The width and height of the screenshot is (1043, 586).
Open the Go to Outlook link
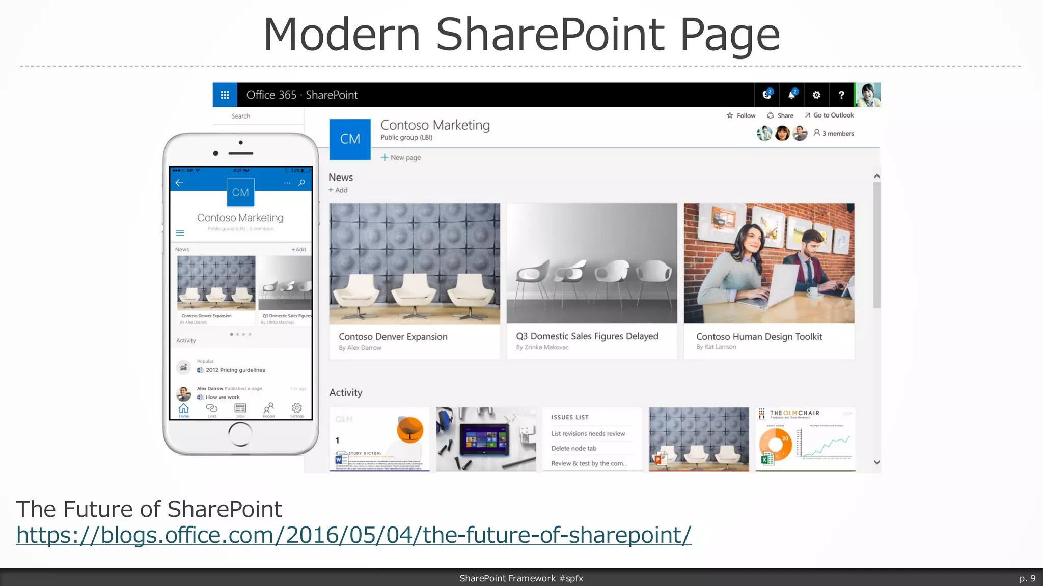829,115
